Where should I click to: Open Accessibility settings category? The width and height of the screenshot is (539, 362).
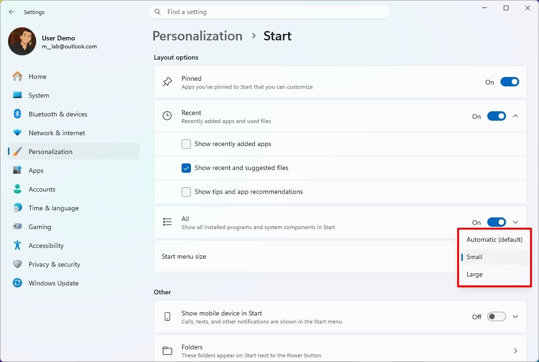coord(73,246)
